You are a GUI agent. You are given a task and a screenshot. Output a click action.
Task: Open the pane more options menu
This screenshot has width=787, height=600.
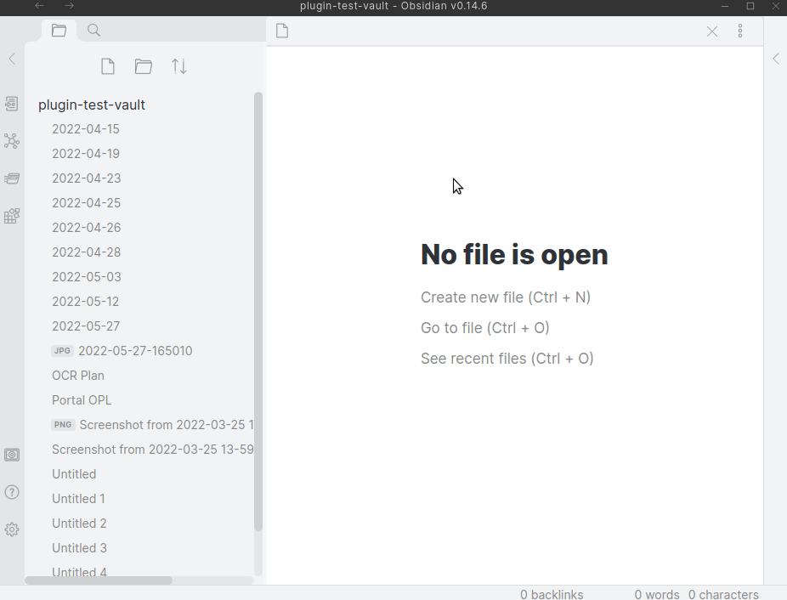coord(739,31)
